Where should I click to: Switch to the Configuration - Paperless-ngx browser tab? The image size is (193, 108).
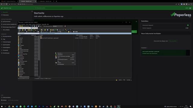[x=45, y=1]
